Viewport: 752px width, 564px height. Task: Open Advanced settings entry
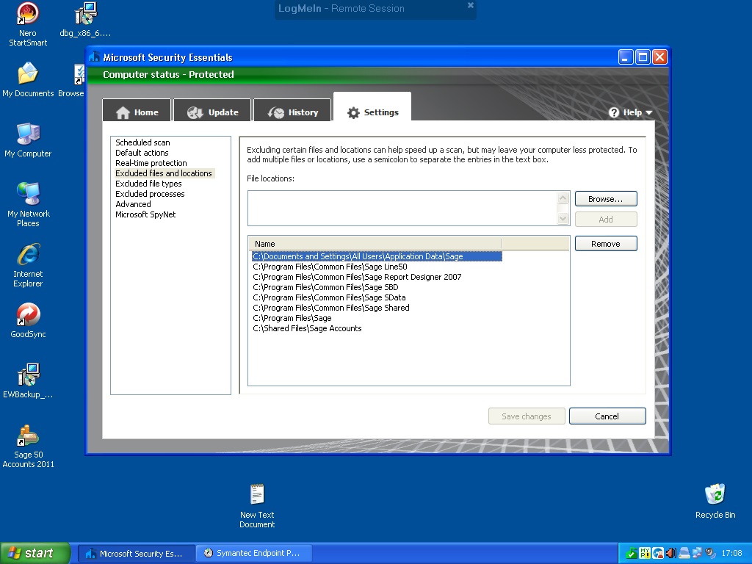(134, 204)
